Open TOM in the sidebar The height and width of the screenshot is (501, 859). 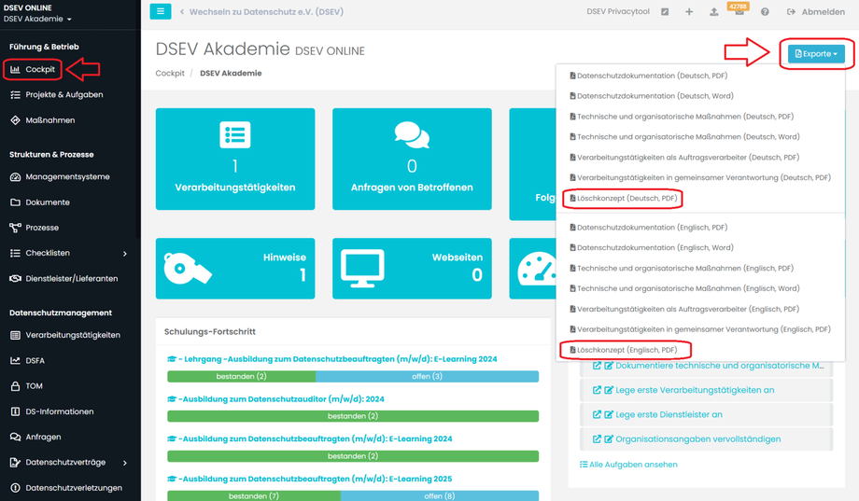(x=26, y=386)
